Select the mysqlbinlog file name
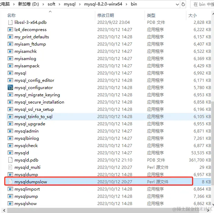This screenshot has height=213, width=214. pos(27,138)
